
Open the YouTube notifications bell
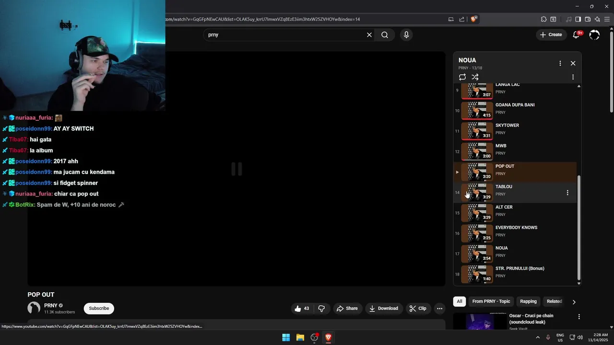click(577, 34)
